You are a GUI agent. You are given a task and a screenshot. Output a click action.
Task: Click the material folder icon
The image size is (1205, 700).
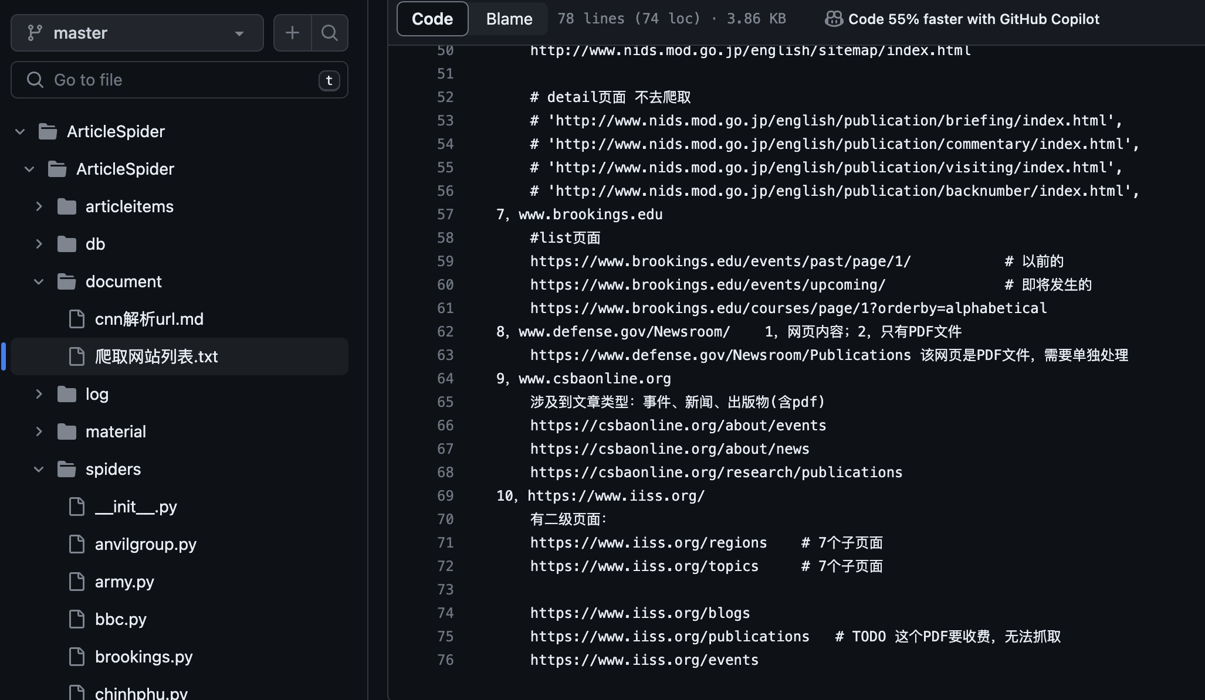click(67, 431)
